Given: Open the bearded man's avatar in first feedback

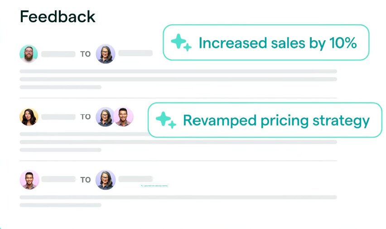Looking at the screenshot, I should (x=29, y=54).
